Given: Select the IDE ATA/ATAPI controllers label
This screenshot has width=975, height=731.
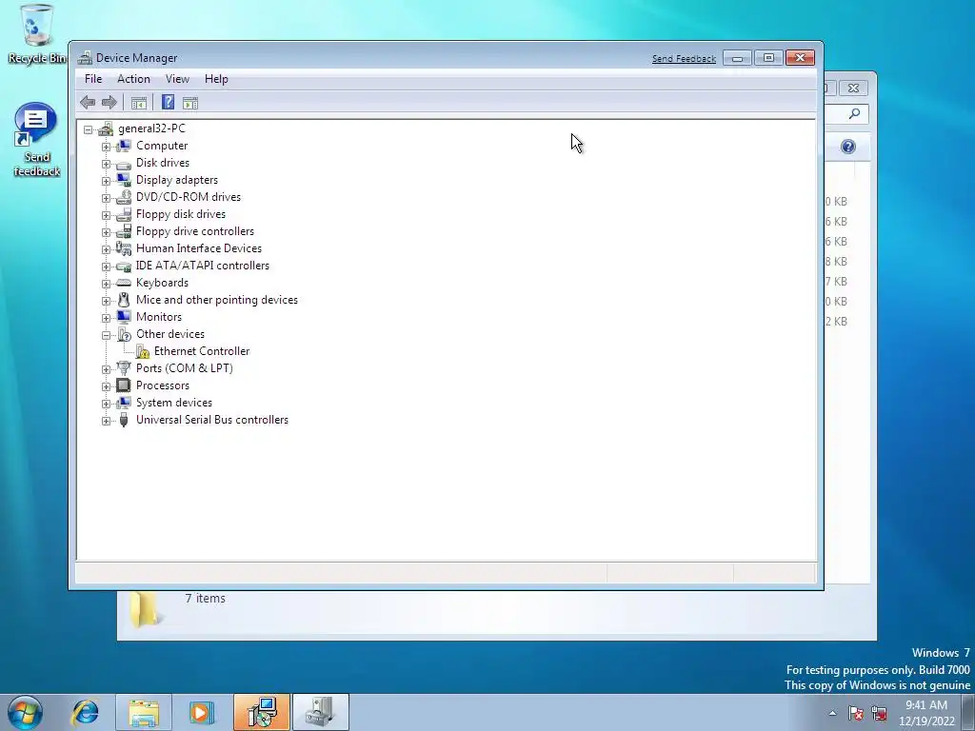Looking at the screenshot, I should tap(203, 266).
